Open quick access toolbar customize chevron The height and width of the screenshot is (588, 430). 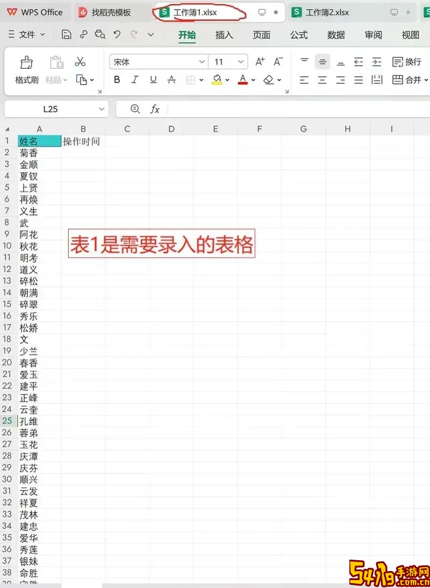tap(150, 34)
